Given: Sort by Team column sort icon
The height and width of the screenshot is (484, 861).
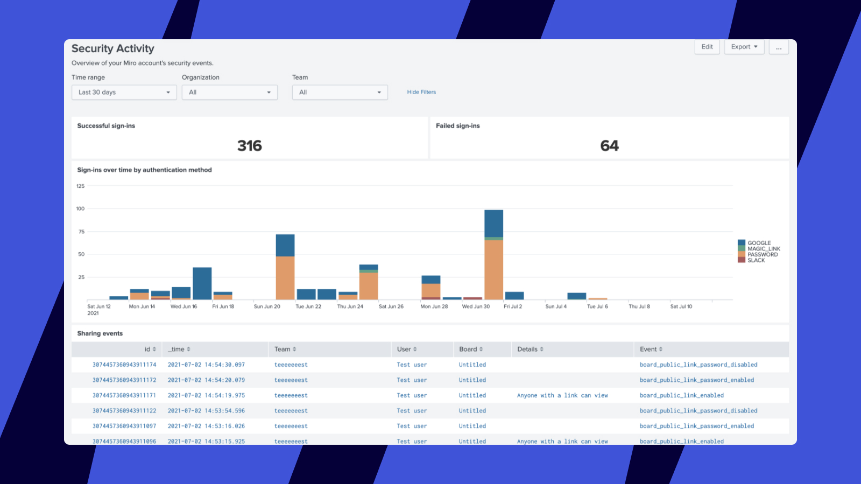Looking at the screenshot, I should 294,350.
